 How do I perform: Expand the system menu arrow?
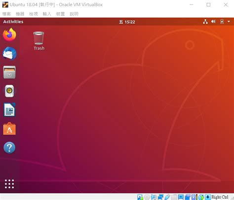click(229, 22)
